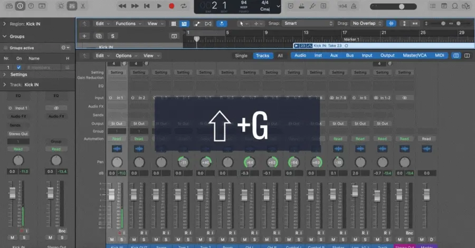475x248 pixels.
Task: Open the Editors scissors button
Action: click(x=83, y=6)
